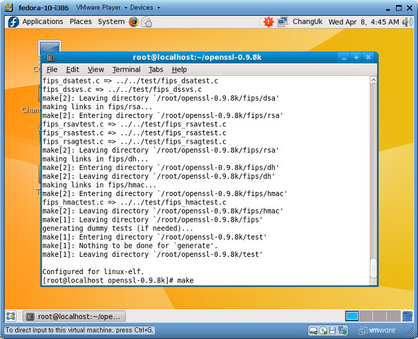Open the Terminal menu in the terminal window

(x=126, y=70)
